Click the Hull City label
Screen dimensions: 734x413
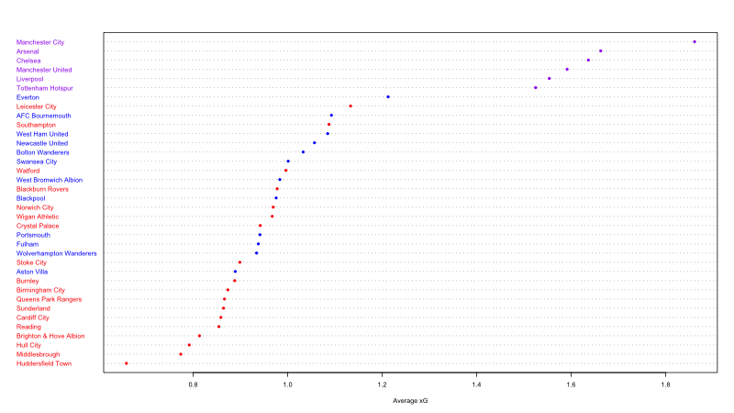click(28, 345)
